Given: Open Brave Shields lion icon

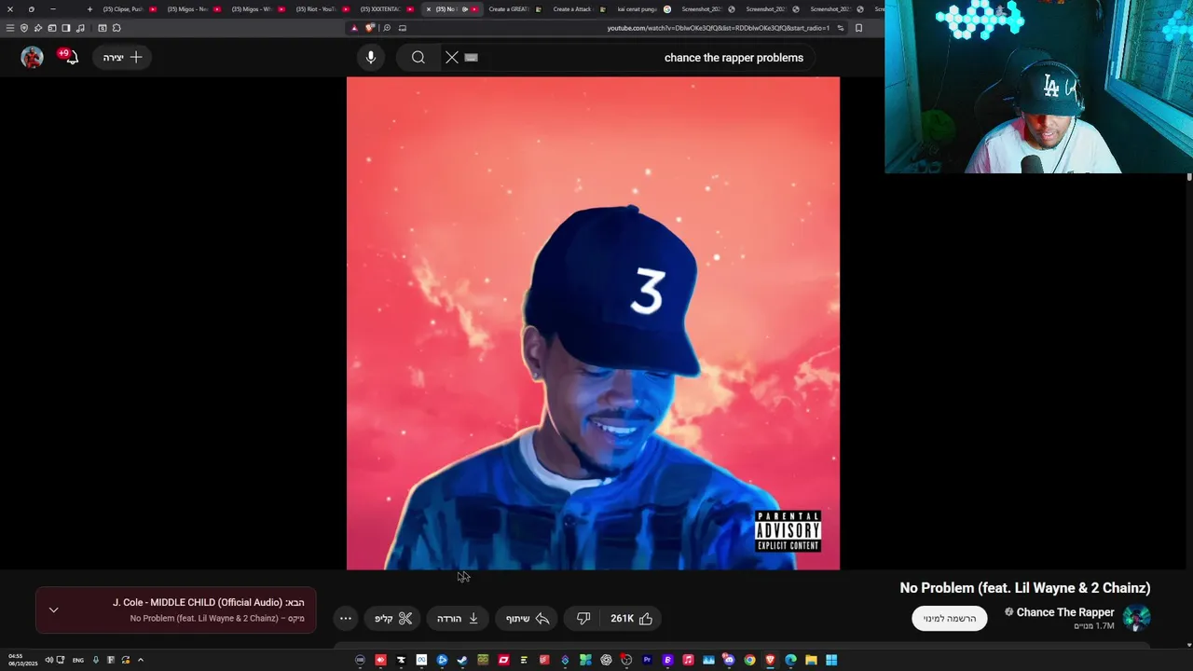Looking at the screenshot, I should click(x=371, y=28).
